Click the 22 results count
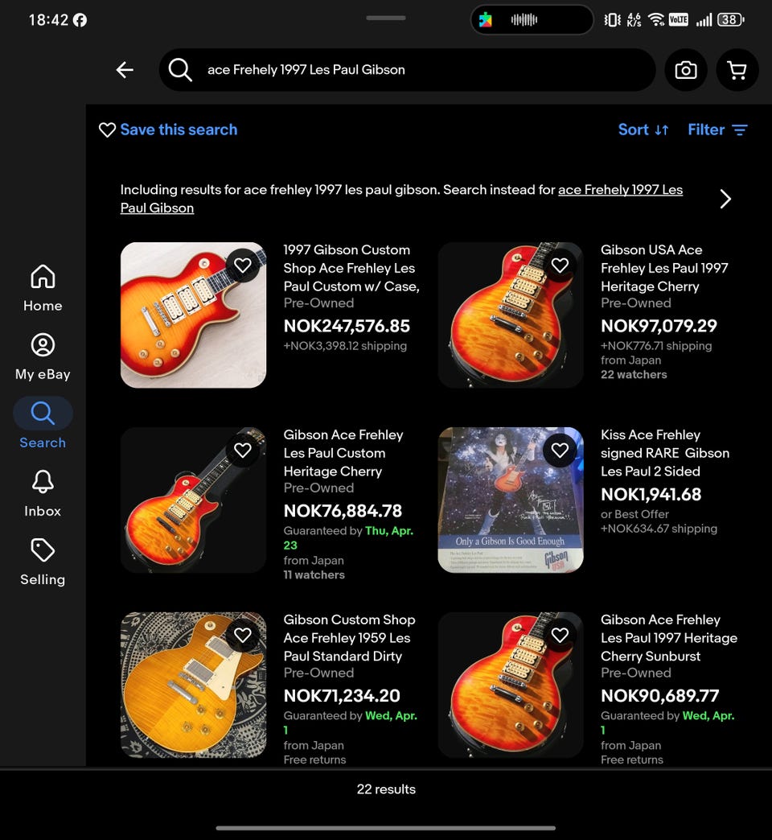The width and height of the screenshot is (772, 840). click(386, 789)
